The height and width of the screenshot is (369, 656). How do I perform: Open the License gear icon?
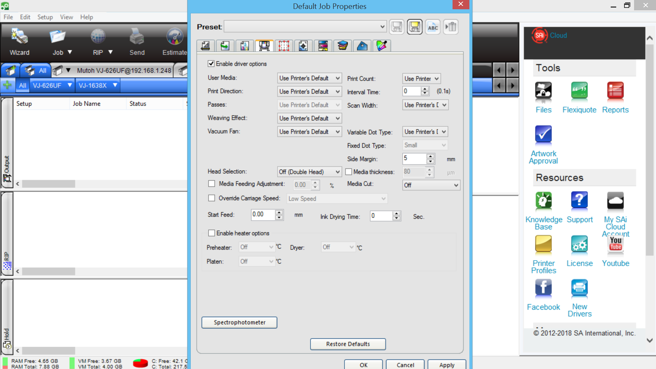click(x=579, y=244)
